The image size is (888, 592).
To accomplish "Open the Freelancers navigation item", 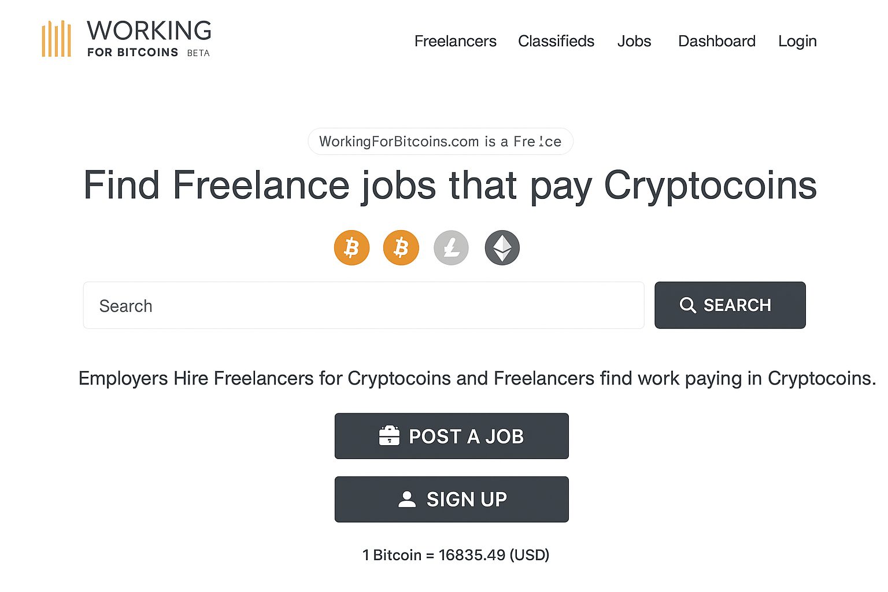I will [455, 41].
